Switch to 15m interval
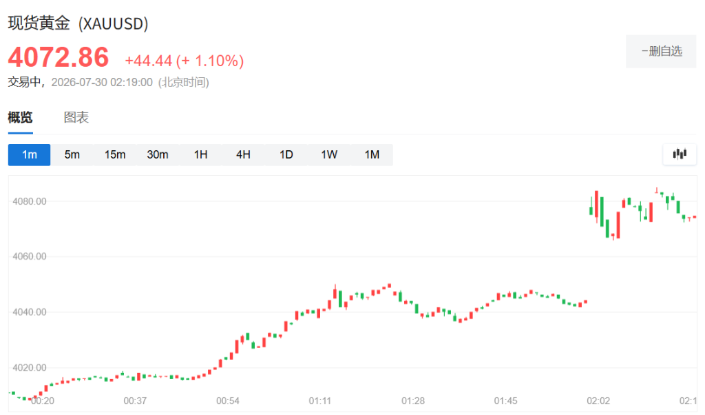705x415 pixels. (115, 155)
